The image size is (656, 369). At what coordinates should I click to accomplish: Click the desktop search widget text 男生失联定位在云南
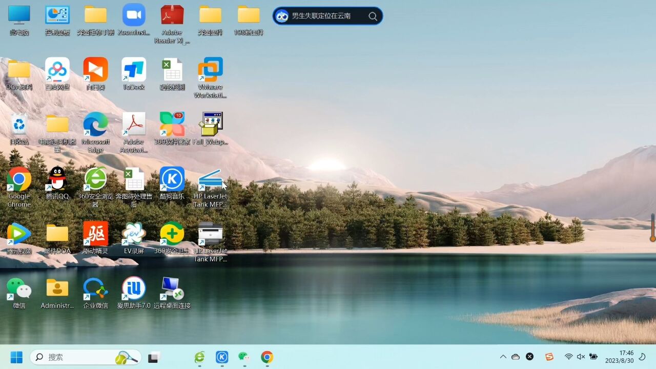click(x=321, y=16)
